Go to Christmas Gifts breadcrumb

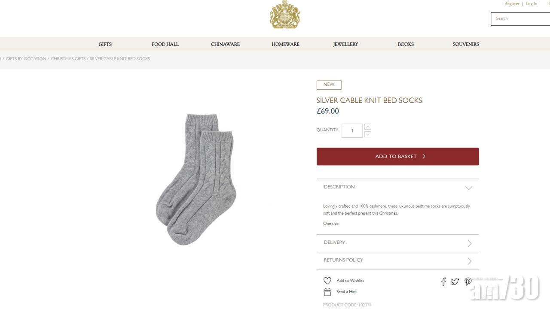pos(68,59)
